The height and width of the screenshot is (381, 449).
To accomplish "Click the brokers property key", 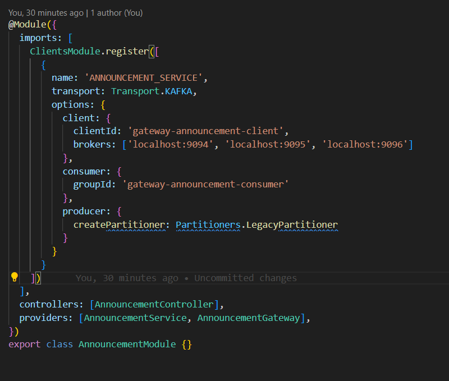I will click(x=92, y=144).
